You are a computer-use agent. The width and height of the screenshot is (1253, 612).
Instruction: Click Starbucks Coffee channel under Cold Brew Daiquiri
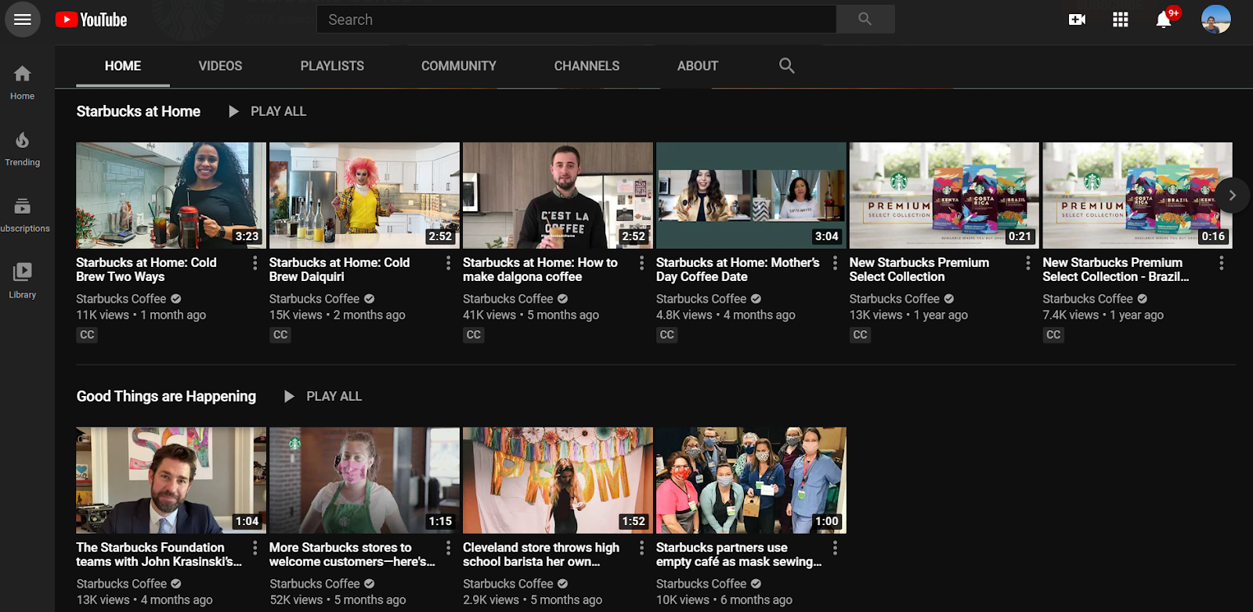tap(315, 299)
